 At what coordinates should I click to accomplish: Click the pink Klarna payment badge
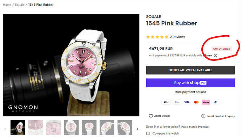206,102
